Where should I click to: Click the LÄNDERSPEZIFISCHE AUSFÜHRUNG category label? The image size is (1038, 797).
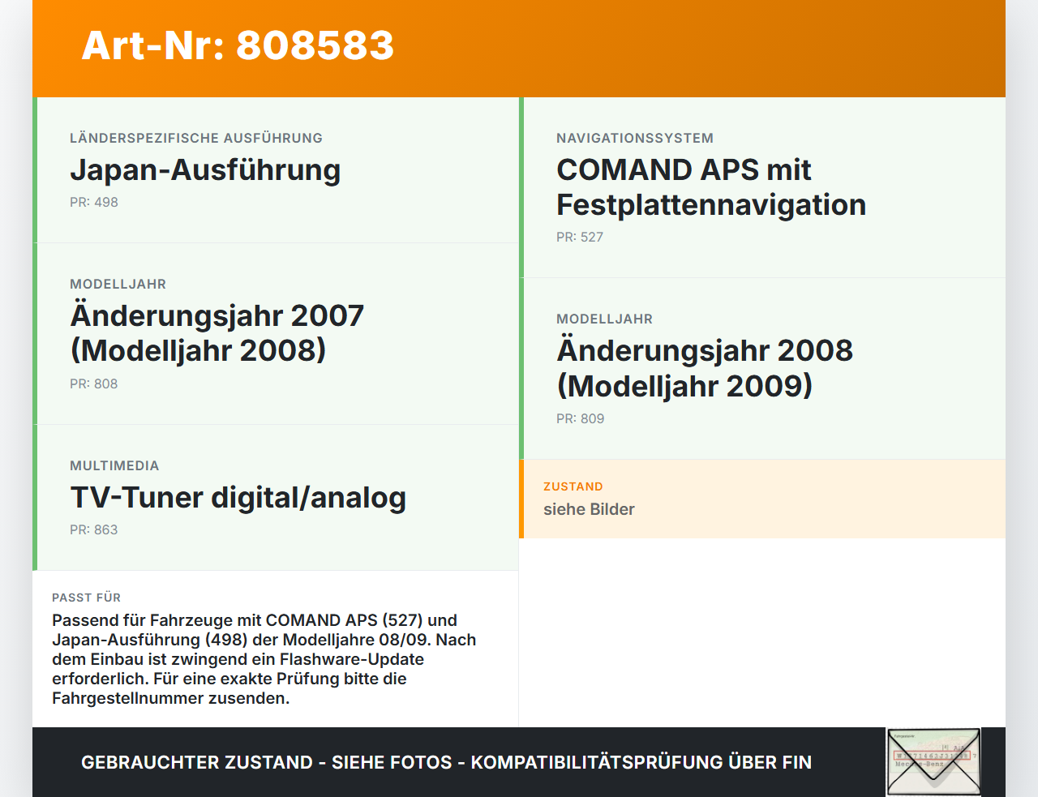(x=196, y=138)
